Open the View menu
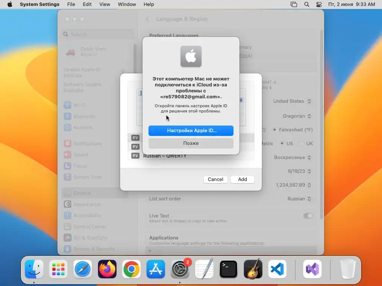 tap(104, 4)
